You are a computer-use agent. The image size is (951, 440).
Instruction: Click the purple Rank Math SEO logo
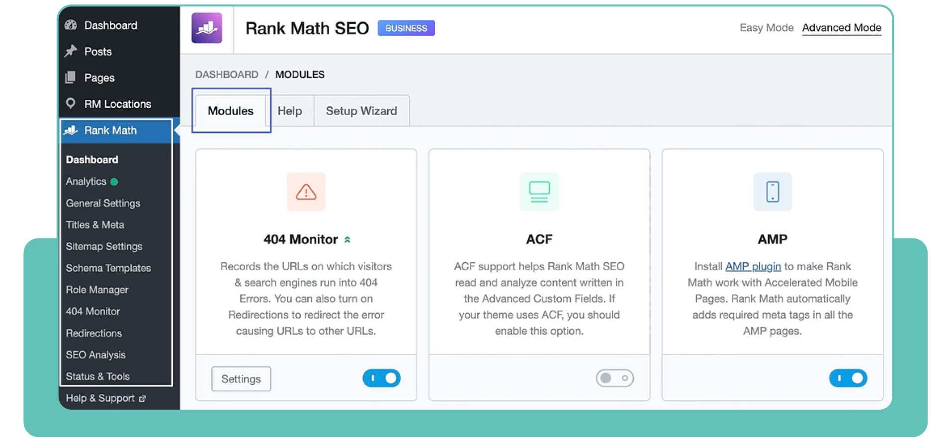click(207, 28)
